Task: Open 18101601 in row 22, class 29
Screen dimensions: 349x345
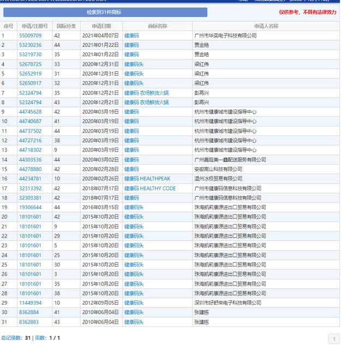Action: [x=31, y=236]
